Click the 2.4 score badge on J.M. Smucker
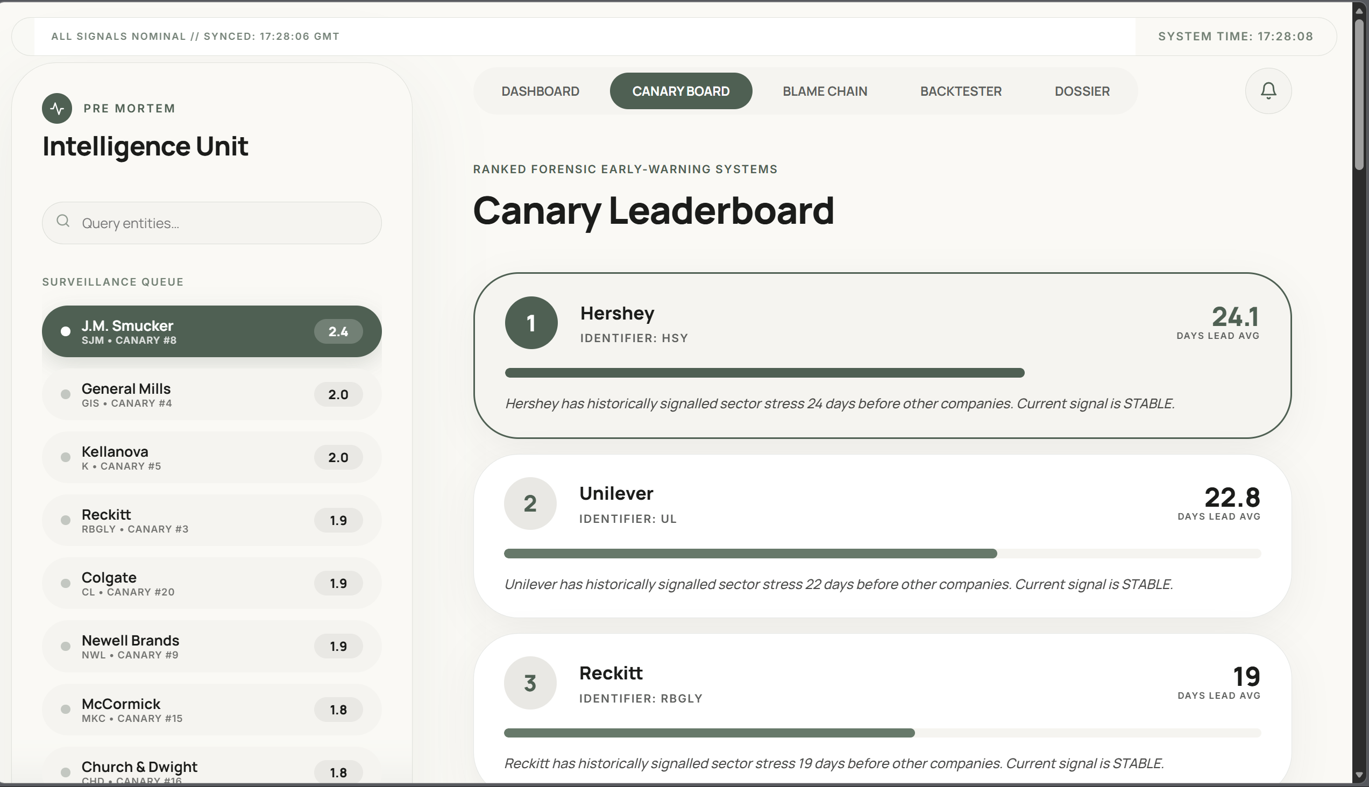 (338, 331)
